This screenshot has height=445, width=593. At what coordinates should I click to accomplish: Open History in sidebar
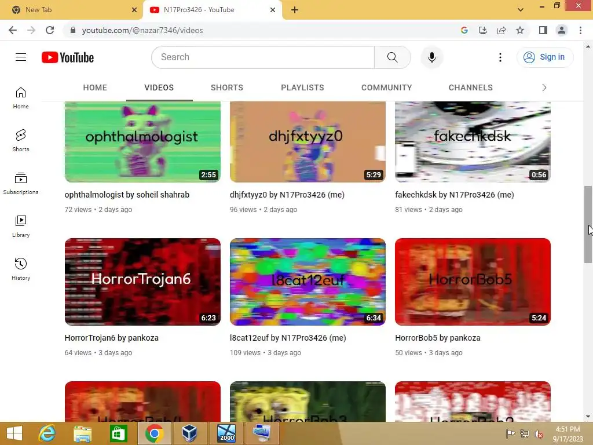[21, 269]
